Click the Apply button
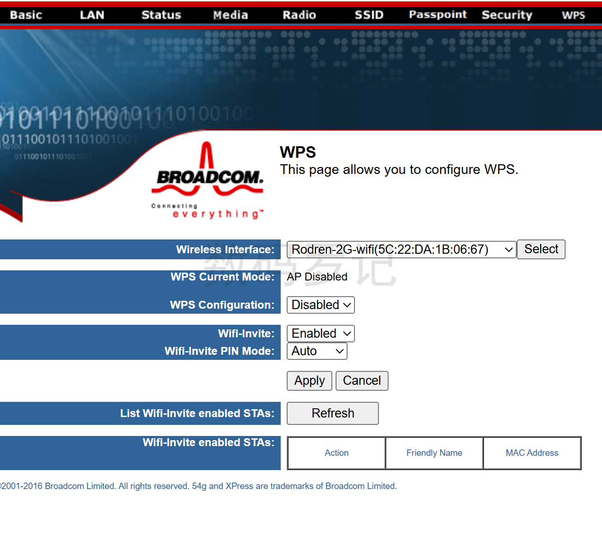 coord(309,381)
